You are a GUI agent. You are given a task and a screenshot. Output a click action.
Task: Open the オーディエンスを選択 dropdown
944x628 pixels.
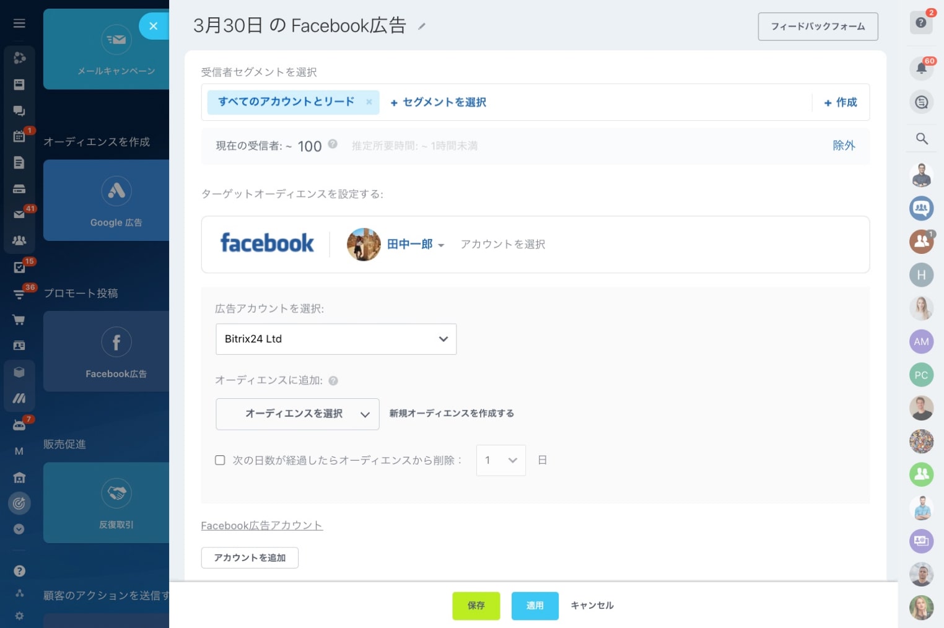(x=297, y=414)
